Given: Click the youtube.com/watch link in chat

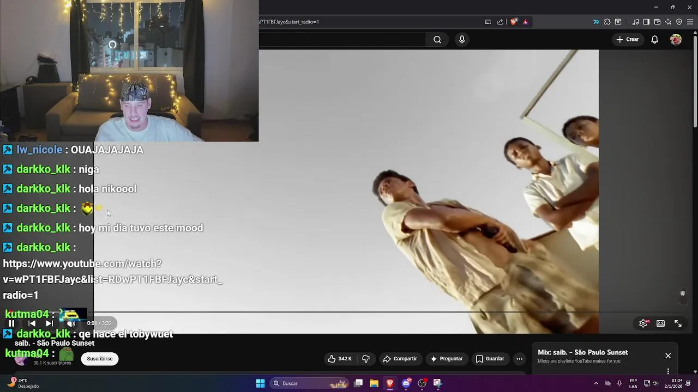Looking at the screenshot, I should 112,279.
